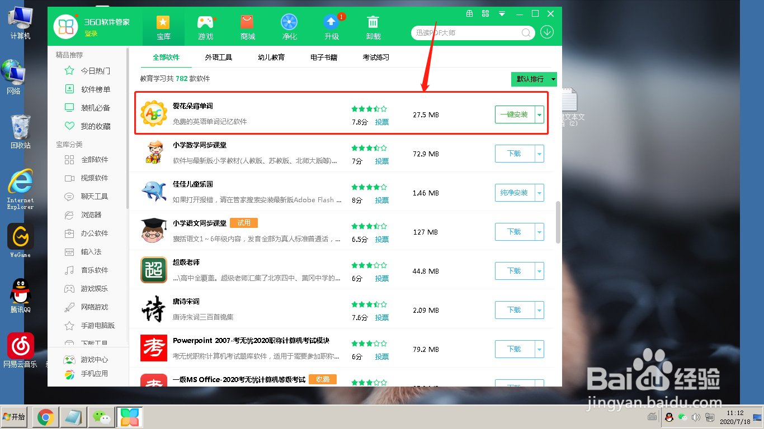The height and width of the screenshot is (429, 764).
Task: Open Chrome from the taskbar
Action: pos(45,417)
